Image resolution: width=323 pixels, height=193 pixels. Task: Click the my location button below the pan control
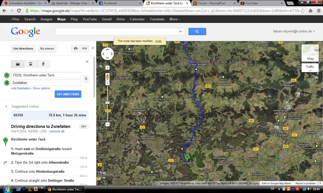(x=107, y=68)
